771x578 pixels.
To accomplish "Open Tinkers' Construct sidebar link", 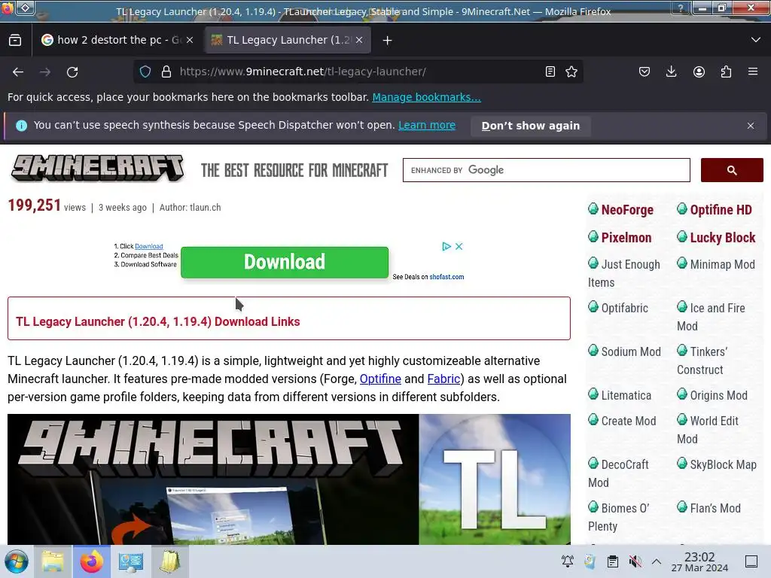I will click(702, 360).
